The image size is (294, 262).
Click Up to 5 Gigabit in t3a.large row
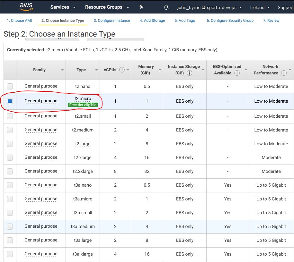click(271, 240)
